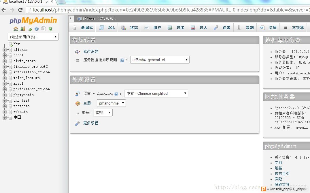
Task: Open the 82% font size dropdown
Action: pos(103,113)
